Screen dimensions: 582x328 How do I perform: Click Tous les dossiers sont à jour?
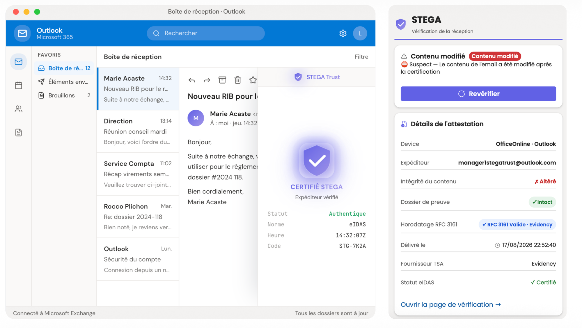coord(332,313)
